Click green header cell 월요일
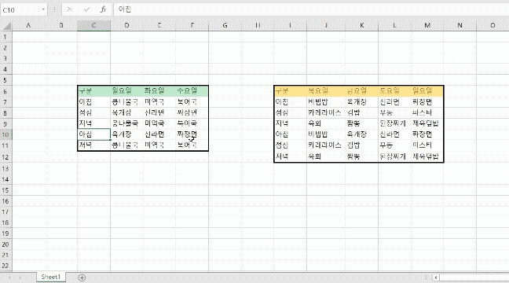The image size is (509, 283). pyautogui.click(x=126, y=91)
